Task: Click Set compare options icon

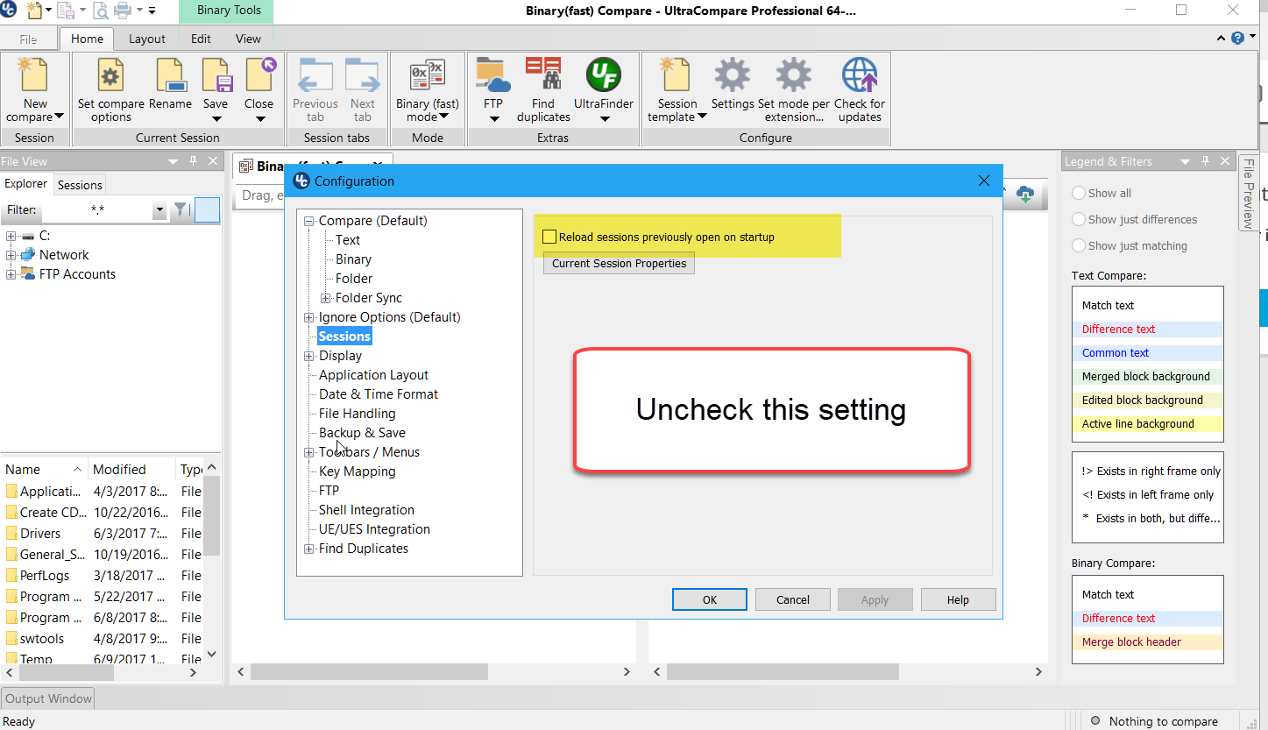Action: click(110, 75)
